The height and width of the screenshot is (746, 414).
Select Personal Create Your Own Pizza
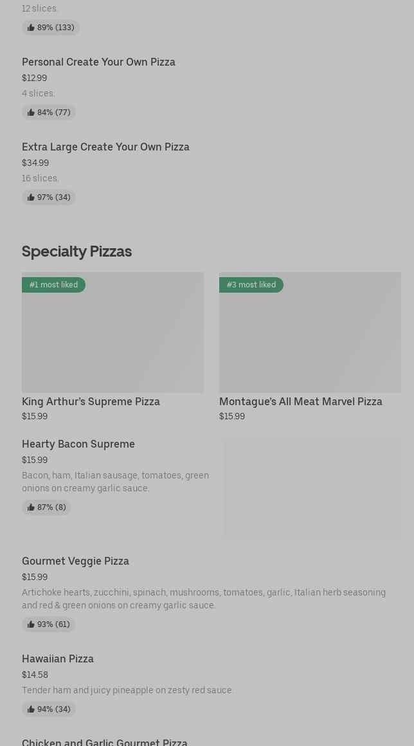coord(98,62)
